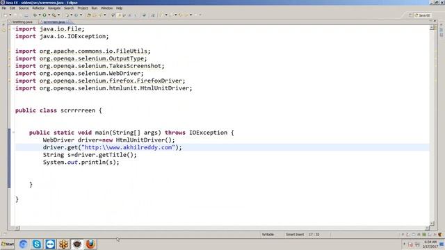The height and width of the screenshot is (250, 445).
Task: Open Skype from the taskbar
Action: tap(37, 244)
